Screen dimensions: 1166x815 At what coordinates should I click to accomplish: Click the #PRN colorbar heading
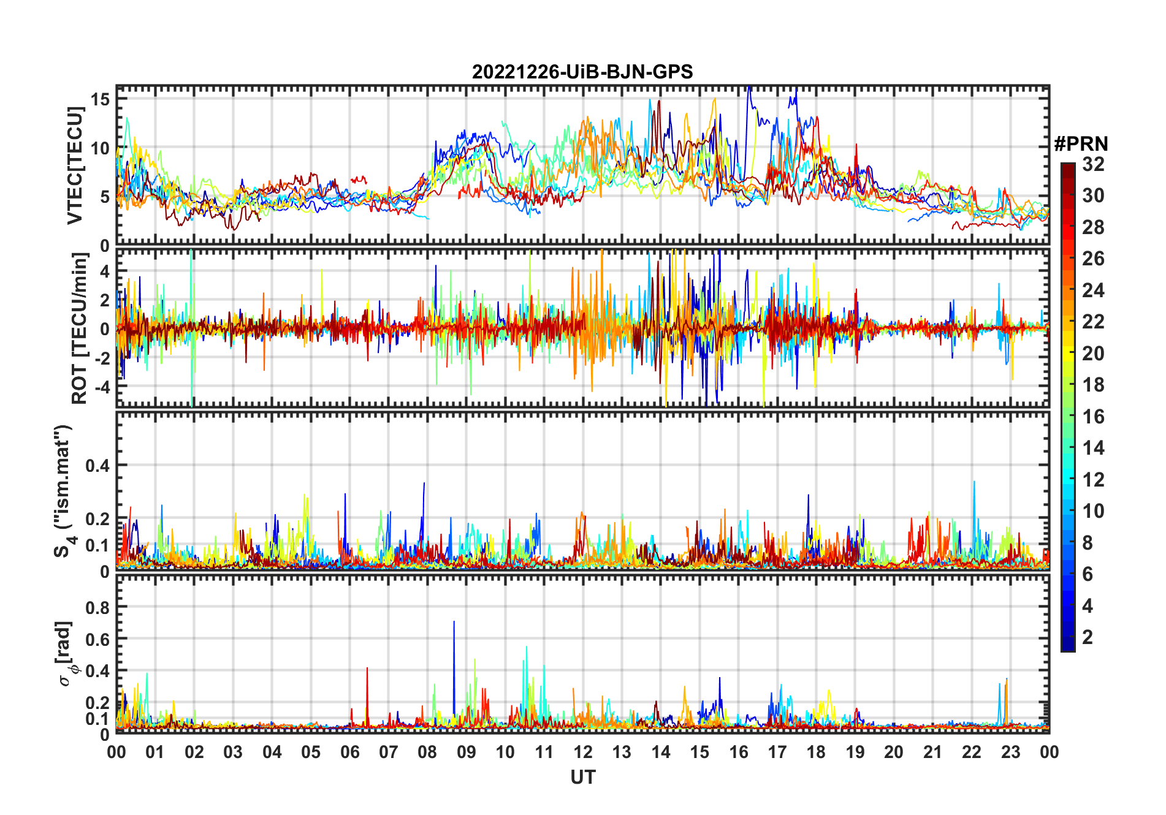pyautogui.click(x=1081, y=144)
